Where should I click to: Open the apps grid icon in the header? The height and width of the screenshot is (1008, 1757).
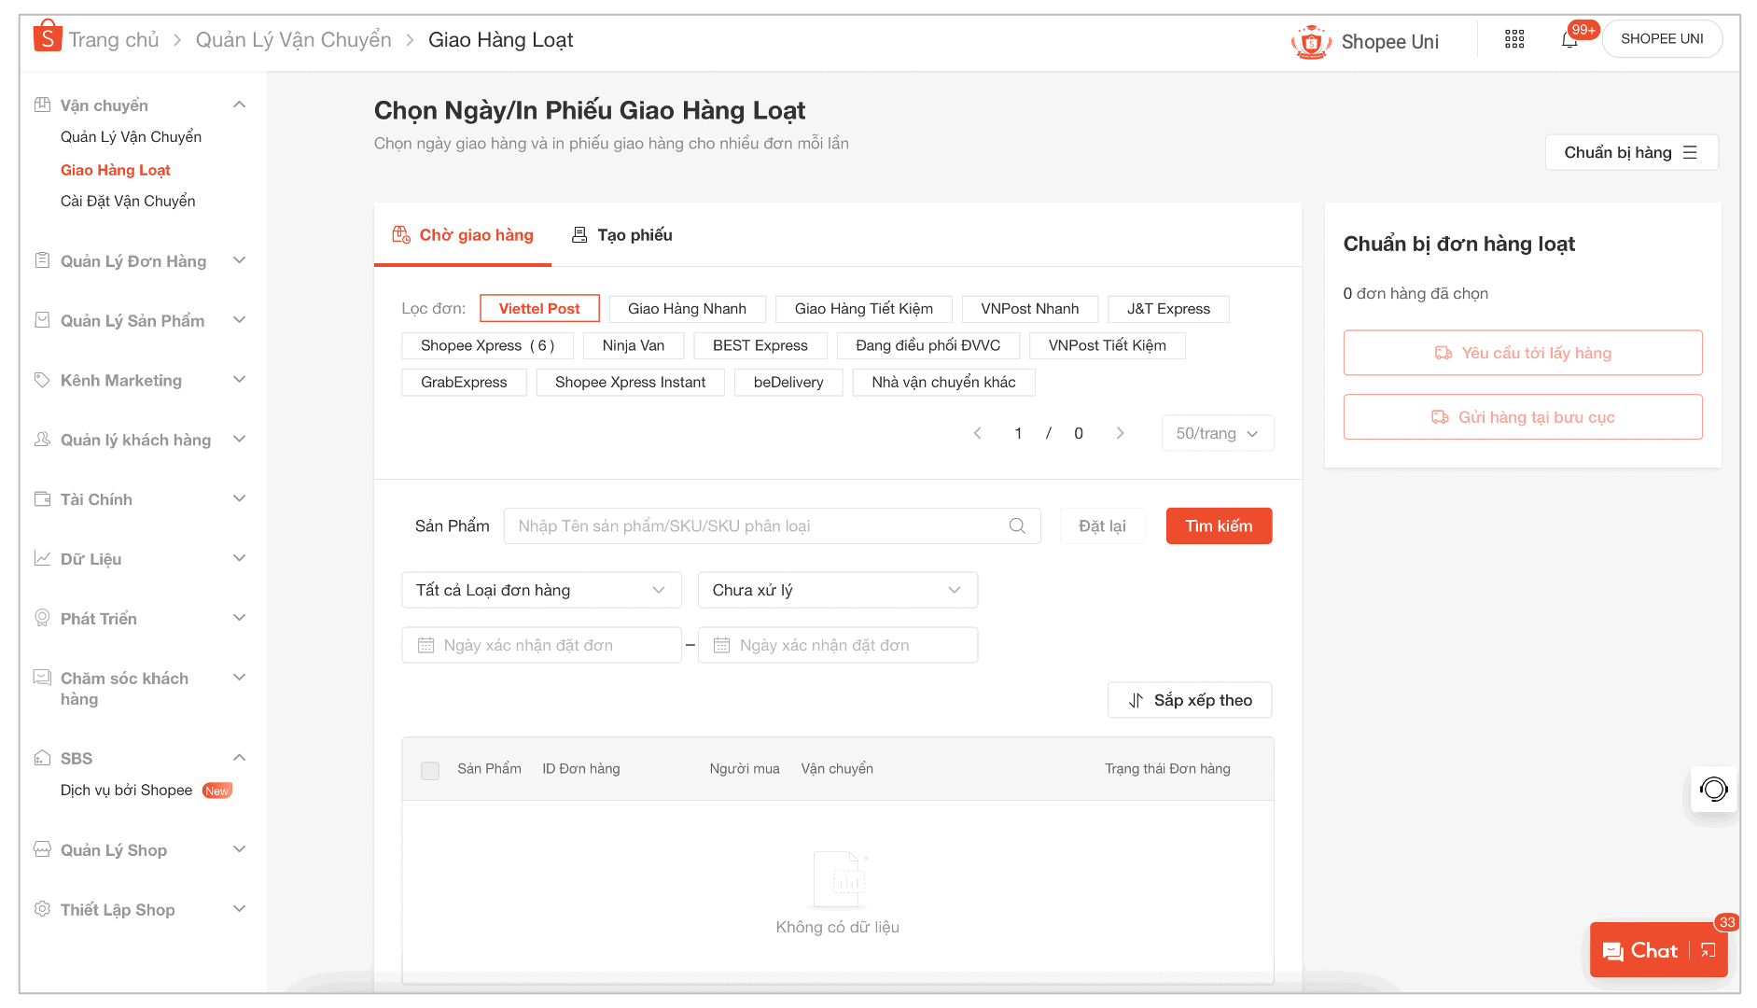(x=1513, y=39)
